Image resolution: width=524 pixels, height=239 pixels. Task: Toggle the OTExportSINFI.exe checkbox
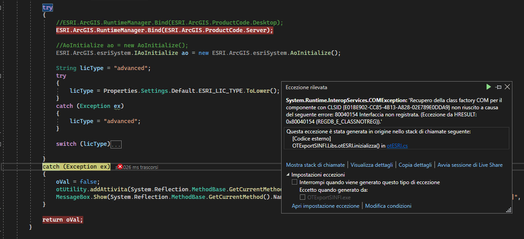point(302,197)
